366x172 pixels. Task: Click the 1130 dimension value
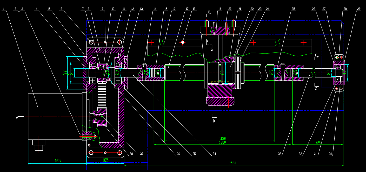point(222,139)
